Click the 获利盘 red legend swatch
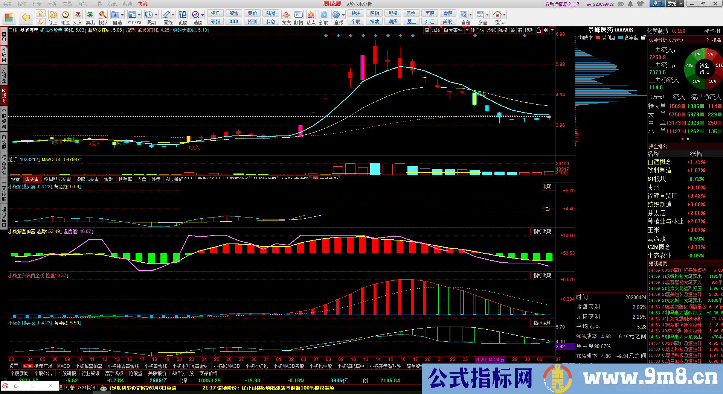Screen dimensions: 723x394 [598, 38]
